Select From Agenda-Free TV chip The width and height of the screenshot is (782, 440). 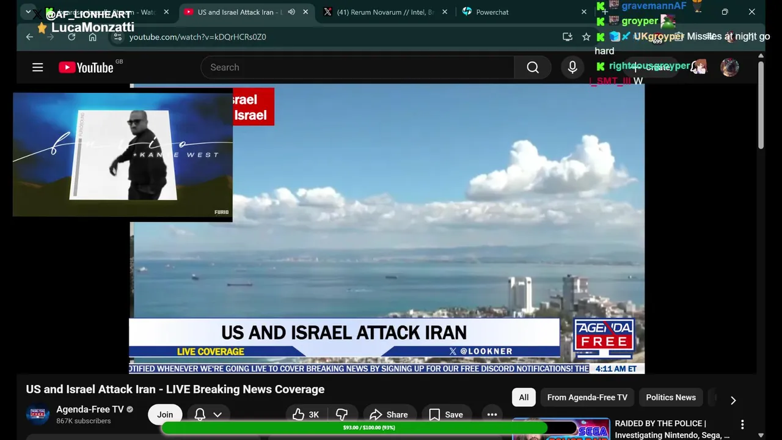click(587, 397)
